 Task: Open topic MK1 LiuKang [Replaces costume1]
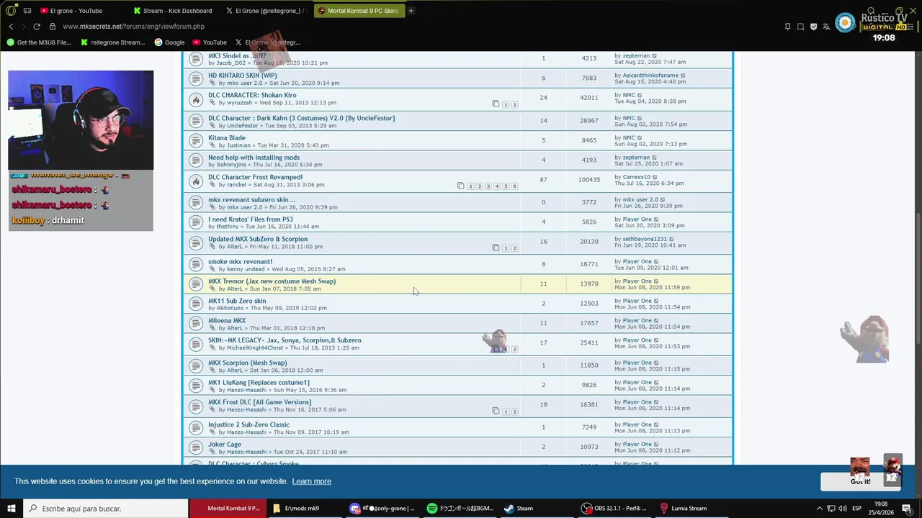pyautogui.click(x=259, y=383)
